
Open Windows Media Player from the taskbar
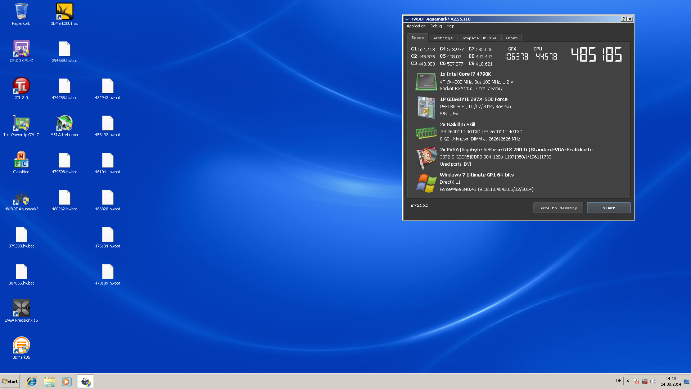tap(67, 381)
